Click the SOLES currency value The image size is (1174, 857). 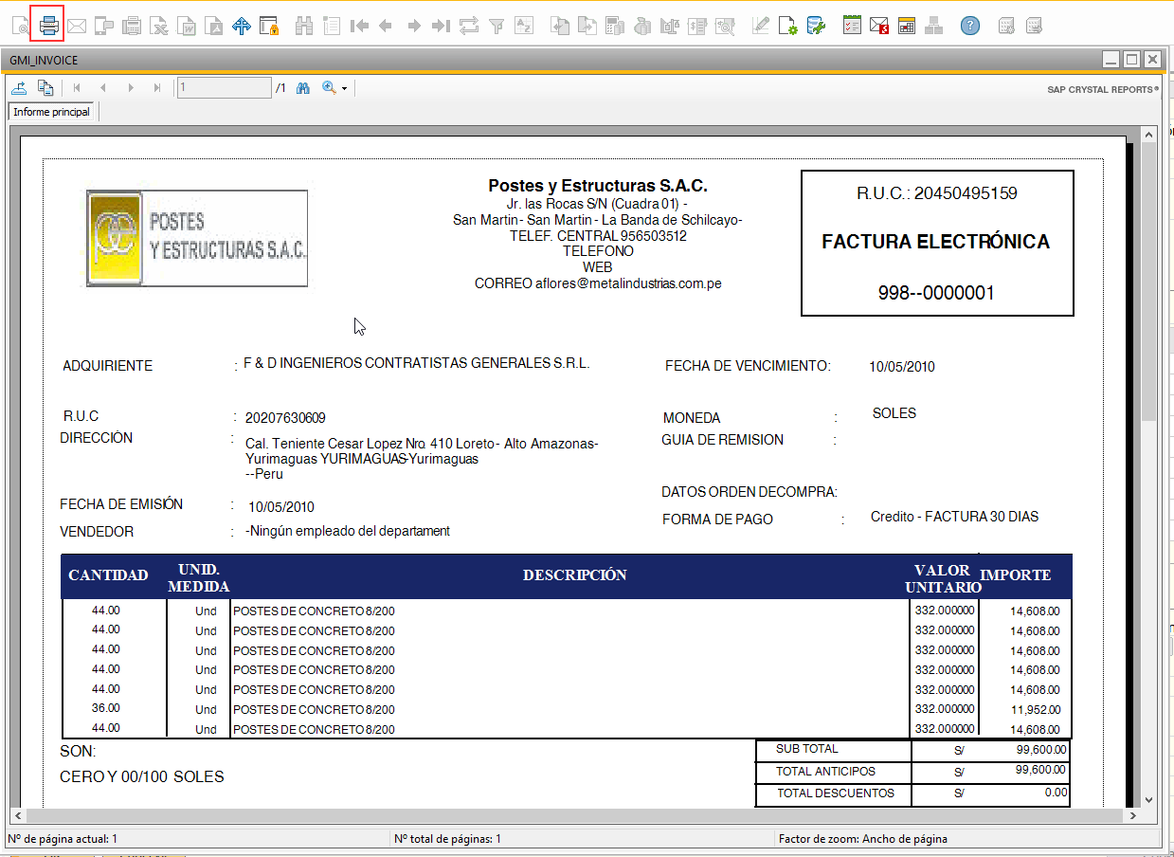(x=894, y=413)
